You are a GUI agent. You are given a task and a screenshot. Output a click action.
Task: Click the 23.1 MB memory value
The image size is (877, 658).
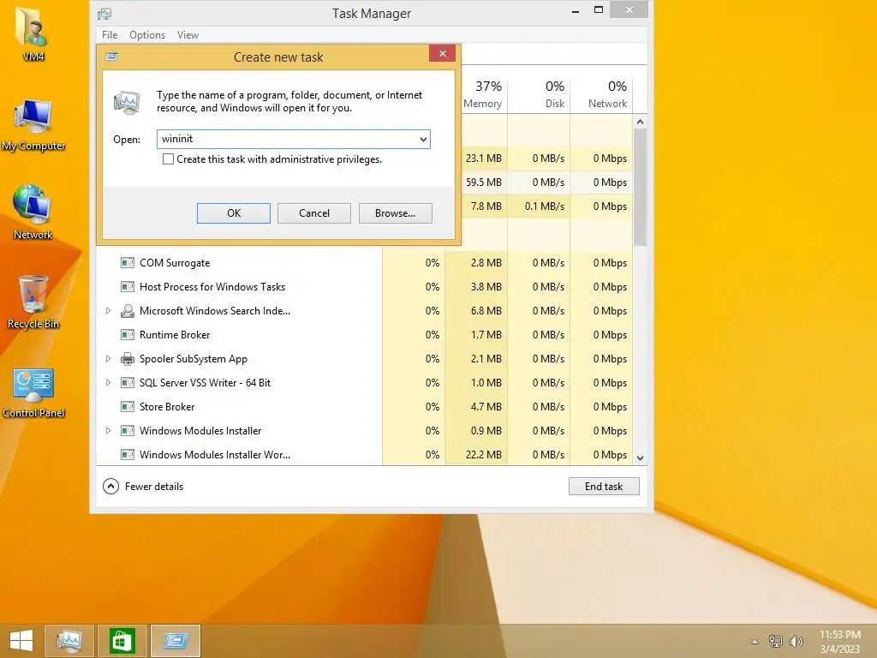click(x=483, y=159)
